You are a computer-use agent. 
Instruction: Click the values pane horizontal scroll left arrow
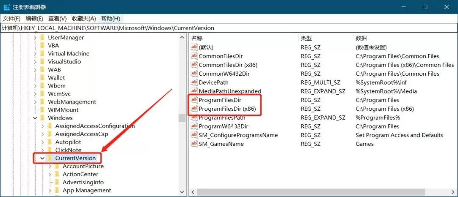coord(193,192)
